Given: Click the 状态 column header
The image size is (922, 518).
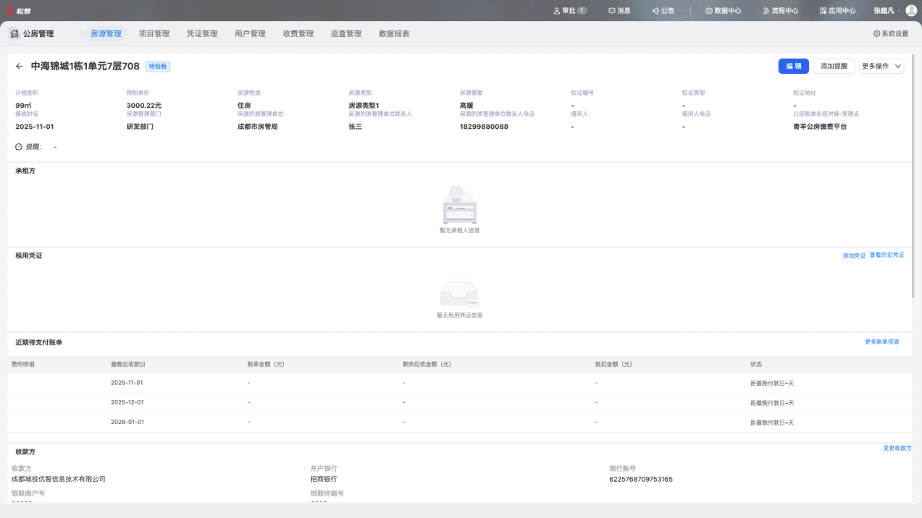Looking at the screenshot, I should (x=756, y=364).
